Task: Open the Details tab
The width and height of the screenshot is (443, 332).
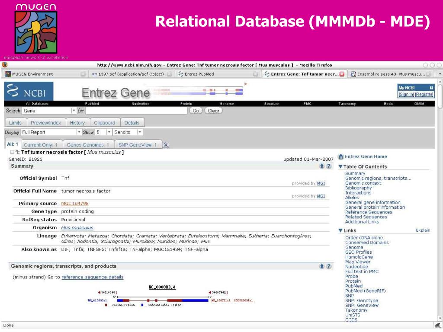Action: [132, 123]
